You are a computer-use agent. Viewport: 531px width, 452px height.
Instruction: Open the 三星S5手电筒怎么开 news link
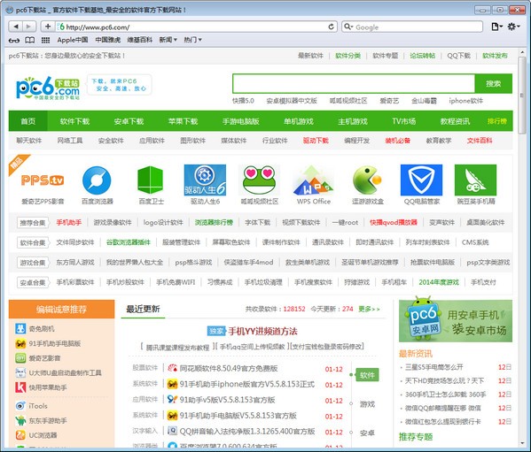[x=433, y=367]
